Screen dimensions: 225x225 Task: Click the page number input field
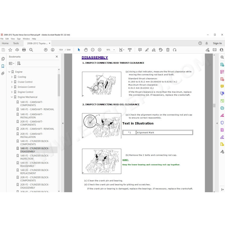coord(61,50)
